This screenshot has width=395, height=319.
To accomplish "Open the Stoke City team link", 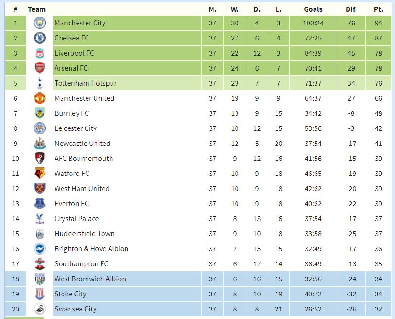I will coord(71,294).
